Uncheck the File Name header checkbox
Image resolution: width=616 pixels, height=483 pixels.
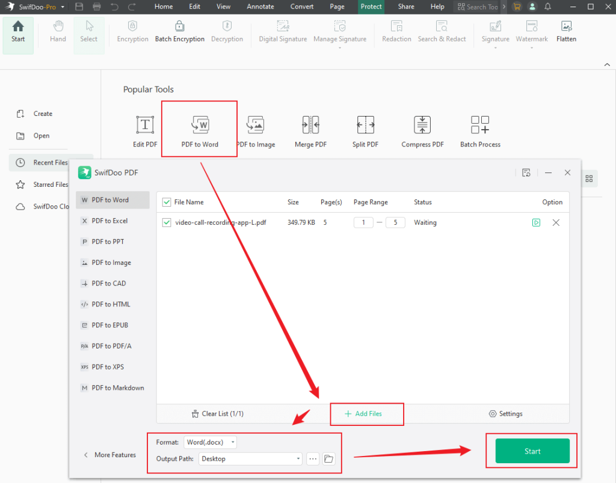pyautogui.click(x=166, y=202)
